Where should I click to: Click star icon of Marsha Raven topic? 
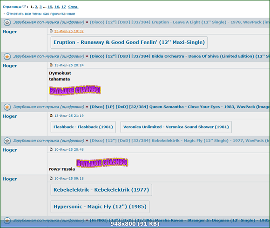[7, 221]
